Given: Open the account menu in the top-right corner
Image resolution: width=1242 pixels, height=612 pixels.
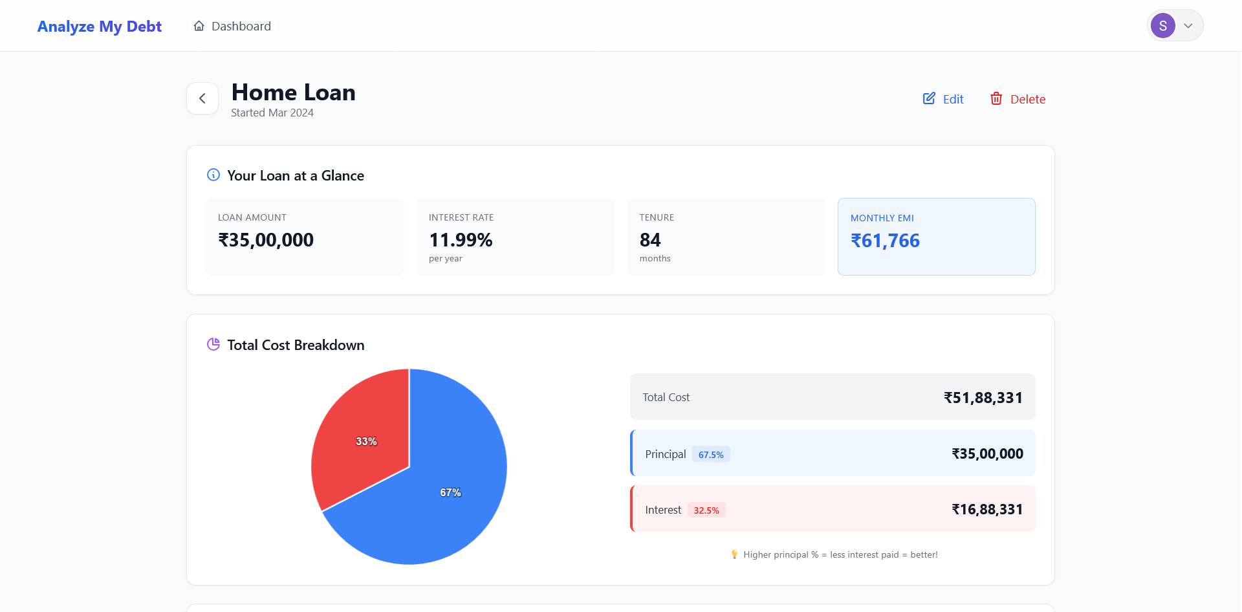Looking at the screenshot, I should pyautogui.click(x=1175, y=25).
